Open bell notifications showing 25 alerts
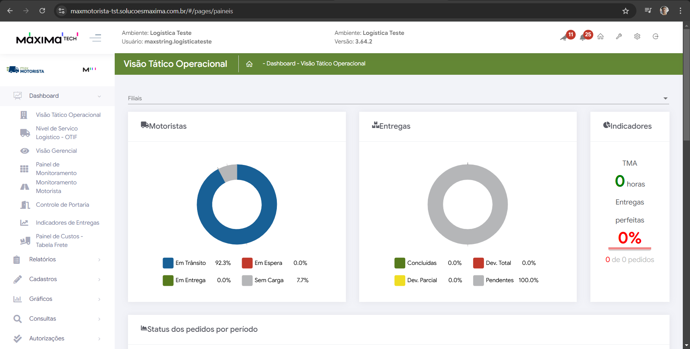 (583, 37)
